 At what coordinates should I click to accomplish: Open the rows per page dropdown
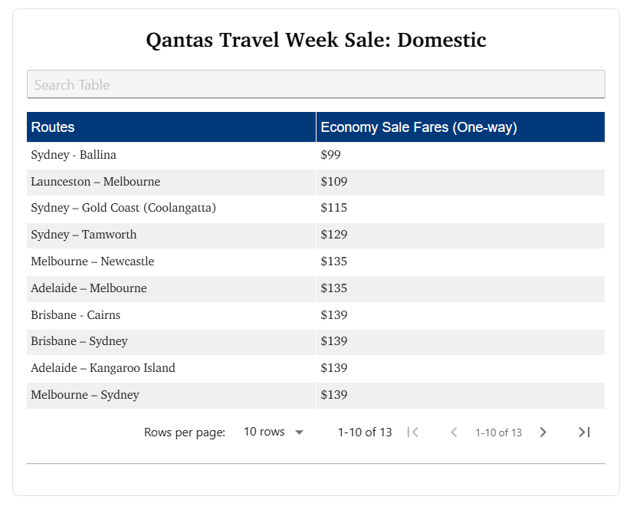pyautogui.click(x=273, y=432)
